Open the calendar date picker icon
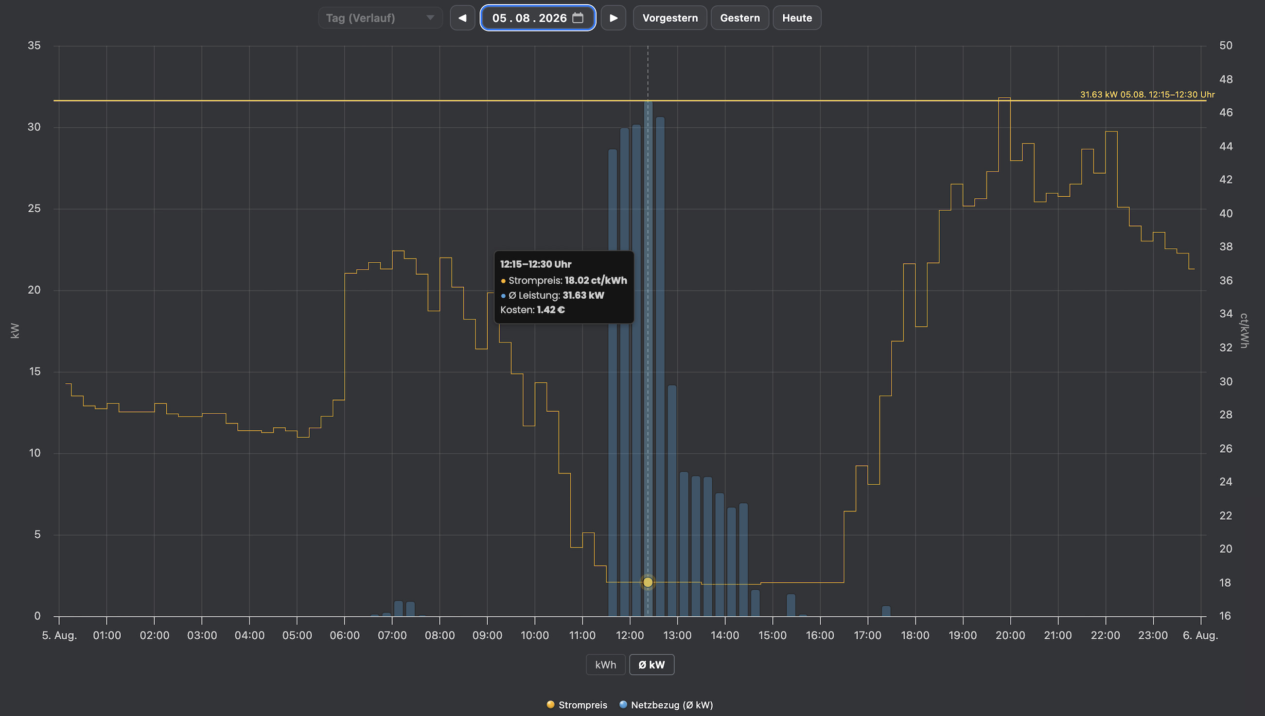The image size is (1265, 716). click(x=578, y=18)
